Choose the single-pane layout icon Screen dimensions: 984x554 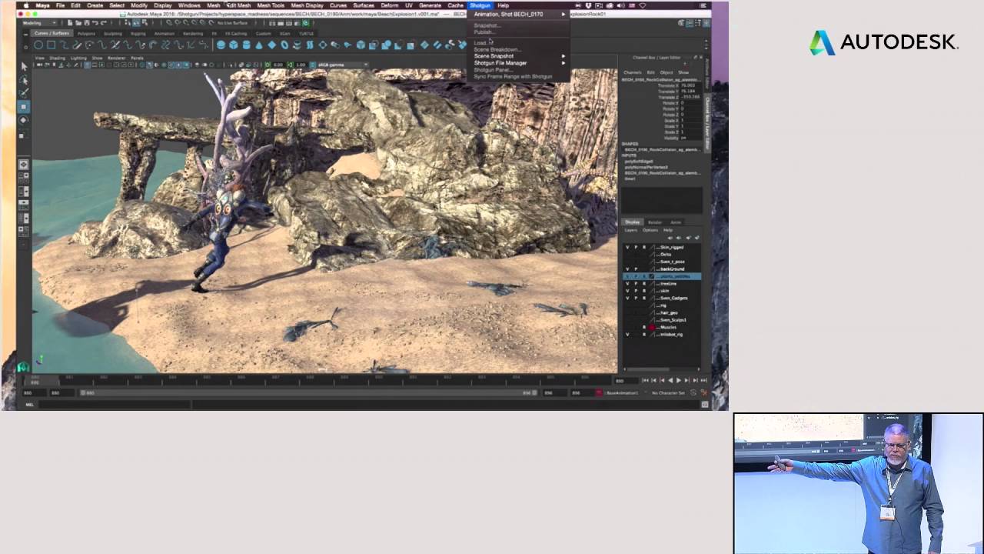click(23, 164)
